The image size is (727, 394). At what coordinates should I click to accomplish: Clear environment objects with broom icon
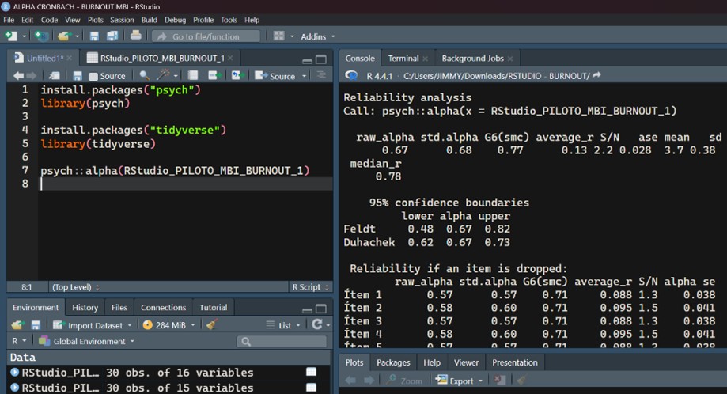coord(211,324)
